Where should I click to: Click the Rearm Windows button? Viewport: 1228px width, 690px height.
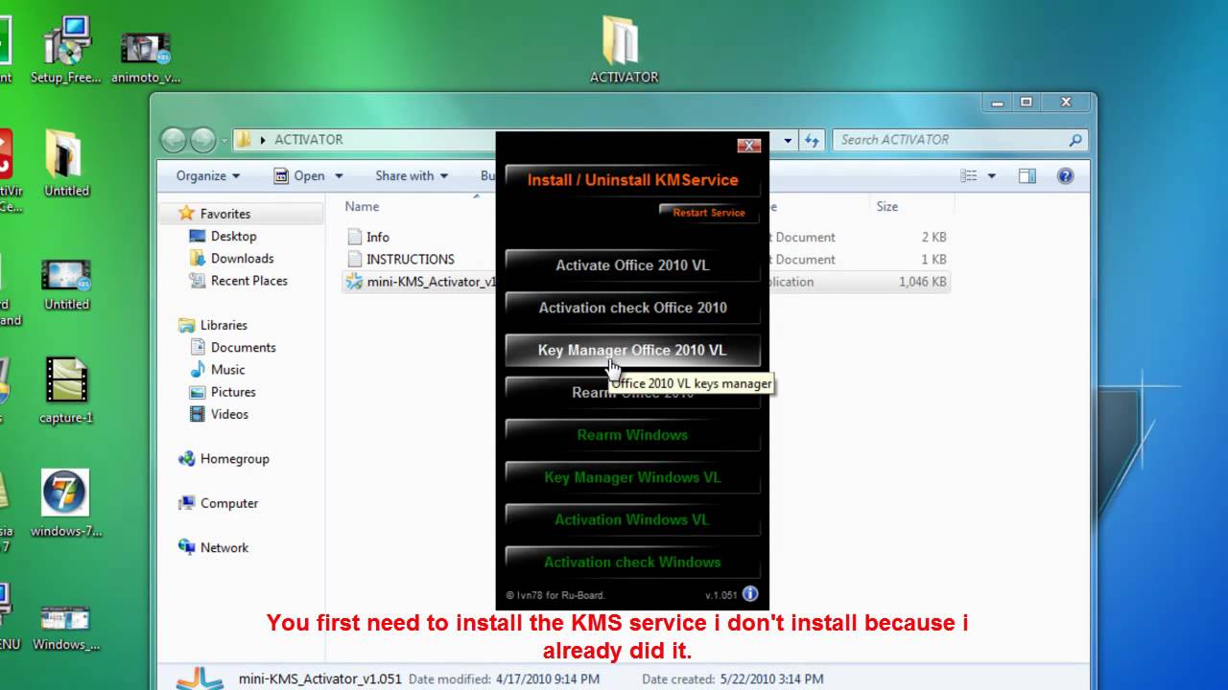632,435
